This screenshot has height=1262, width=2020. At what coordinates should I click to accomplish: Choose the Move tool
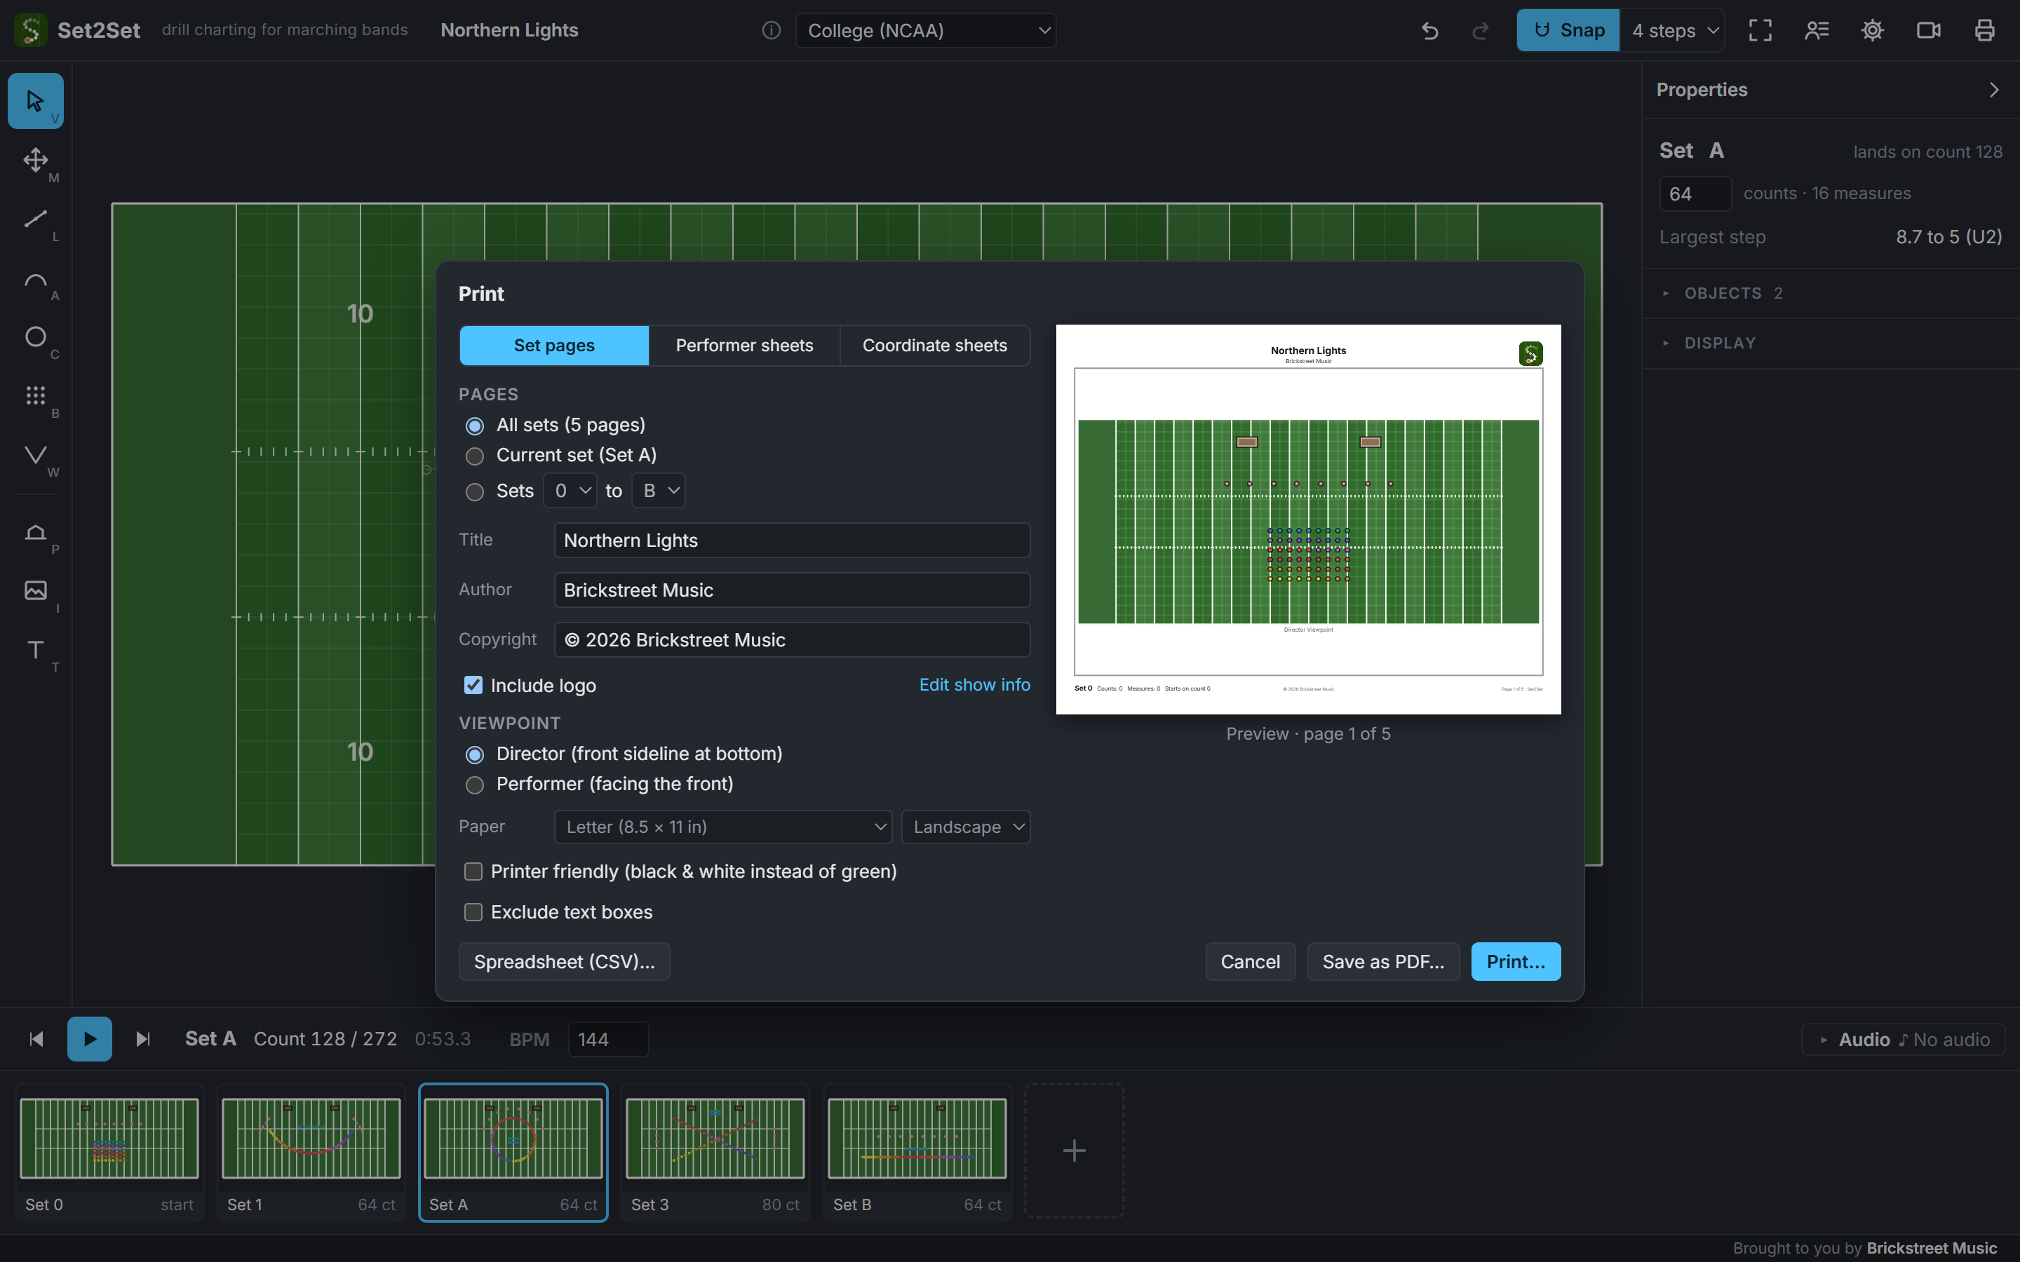tap(35, 159)
